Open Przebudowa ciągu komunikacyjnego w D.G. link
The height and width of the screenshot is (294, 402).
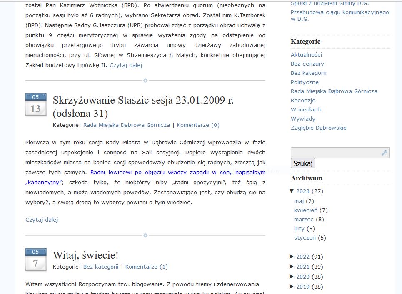point(340,16)
